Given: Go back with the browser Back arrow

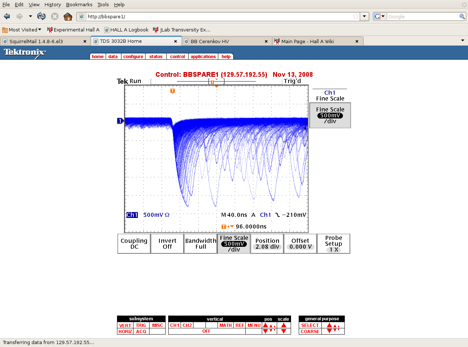Looking at the screenshot, I should click(7, 16).
